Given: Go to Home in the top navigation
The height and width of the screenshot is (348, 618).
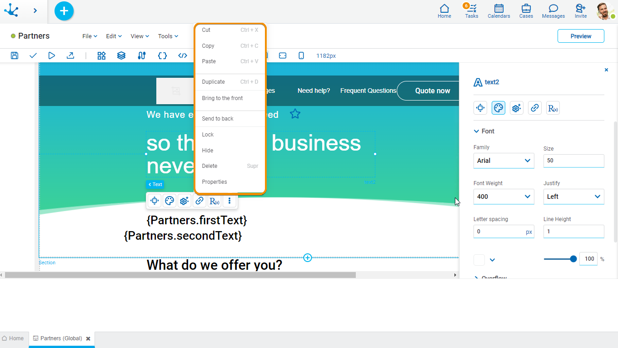Looking at the screenshot, I should pyautogui.click(x=444, y=11).
